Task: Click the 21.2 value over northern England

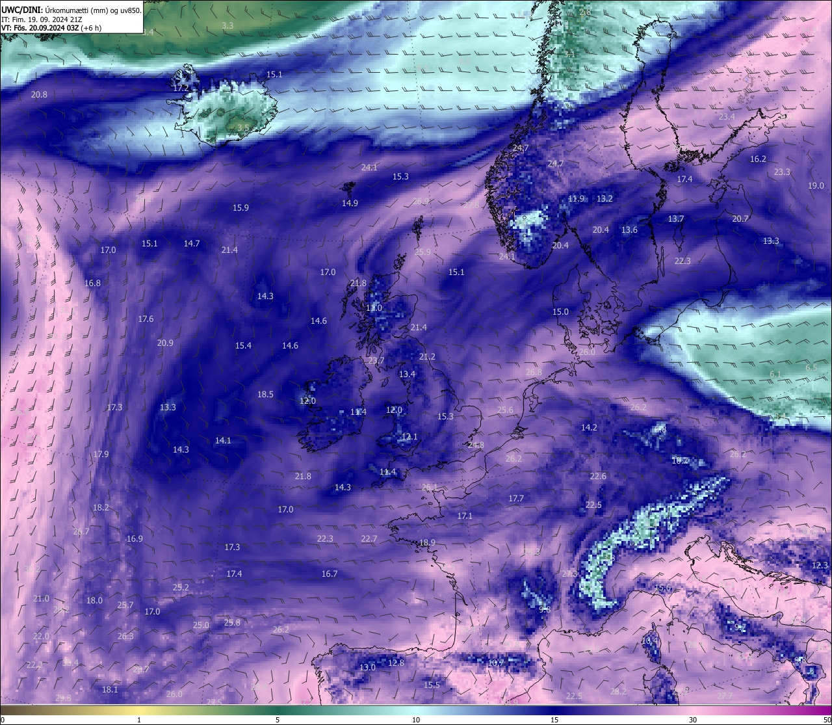Action: tap(427, 356)
